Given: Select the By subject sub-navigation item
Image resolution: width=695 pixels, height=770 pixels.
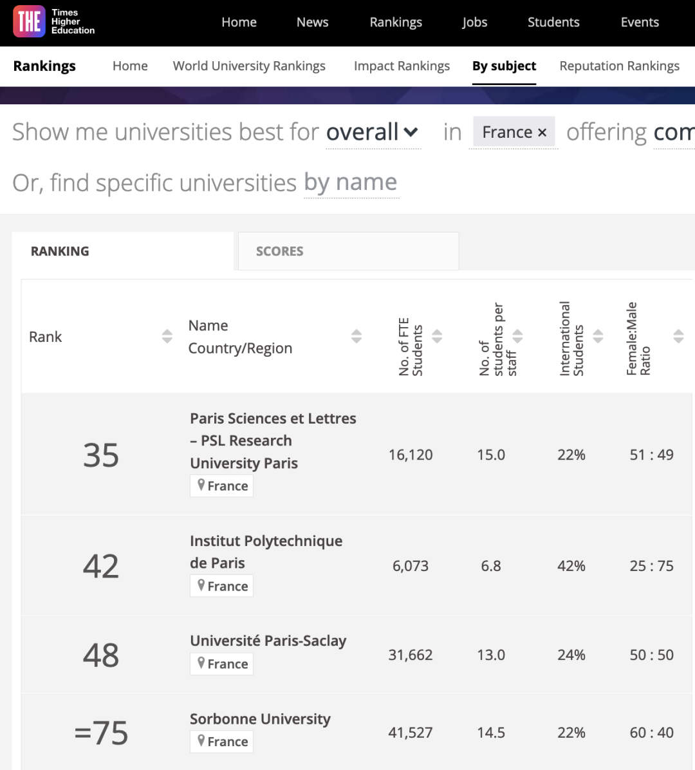Looking at the screenshot, I should 504,66.
